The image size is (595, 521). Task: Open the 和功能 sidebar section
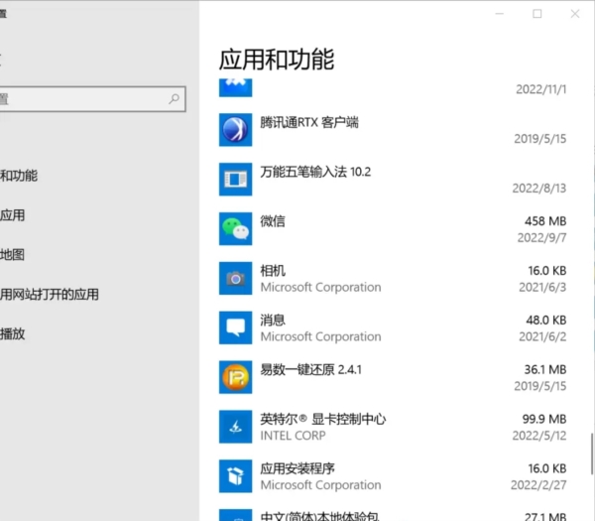pos(19,176)
